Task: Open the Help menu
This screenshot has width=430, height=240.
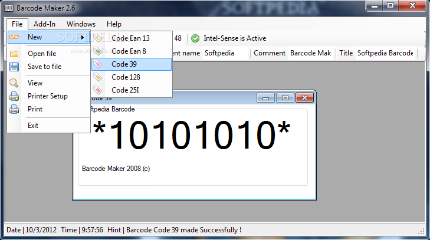Action: [x=114, y=24]
